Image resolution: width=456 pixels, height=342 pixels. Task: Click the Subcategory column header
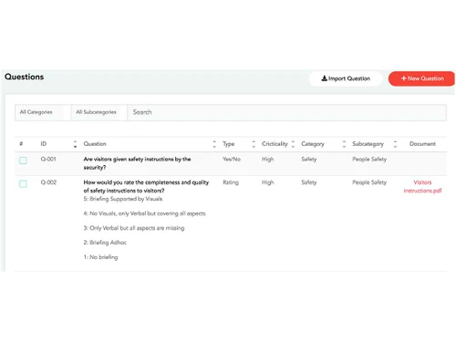tap(368, 144)
